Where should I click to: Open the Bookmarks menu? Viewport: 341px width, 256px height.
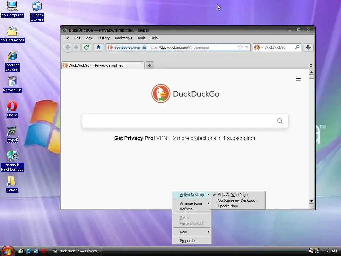(x=123, y=38)
